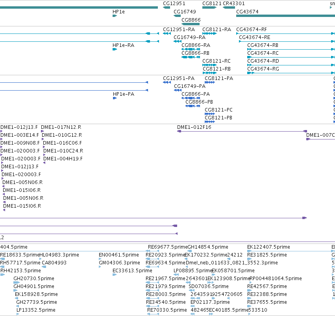
Task: Click EST RE42567.5prime
Action: 267,286
